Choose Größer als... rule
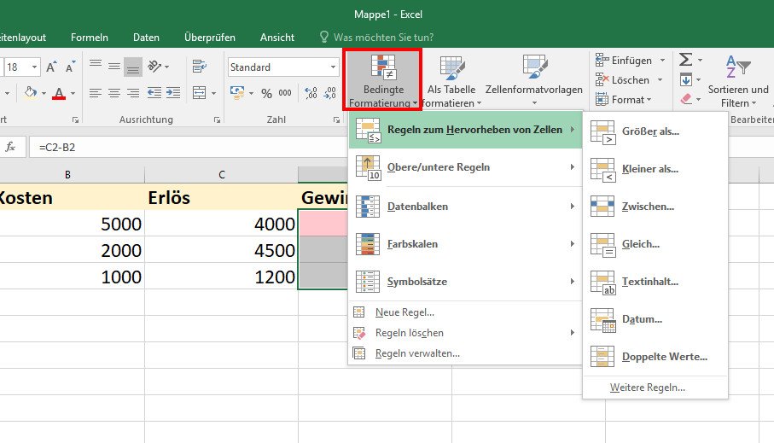The image size is (774, 443). 655,131
